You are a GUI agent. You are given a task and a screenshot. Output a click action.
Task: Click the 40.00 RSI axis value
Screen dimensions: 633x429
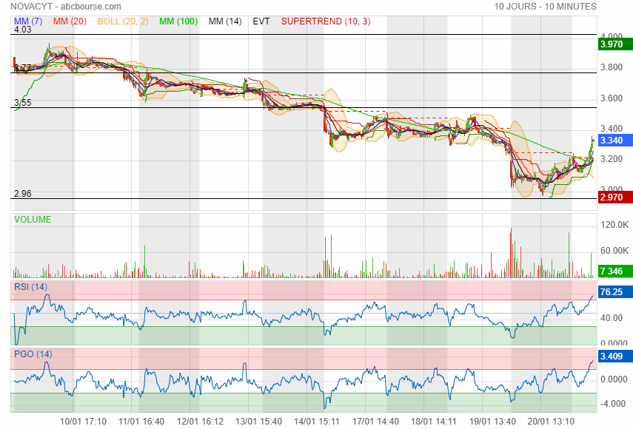612,318
